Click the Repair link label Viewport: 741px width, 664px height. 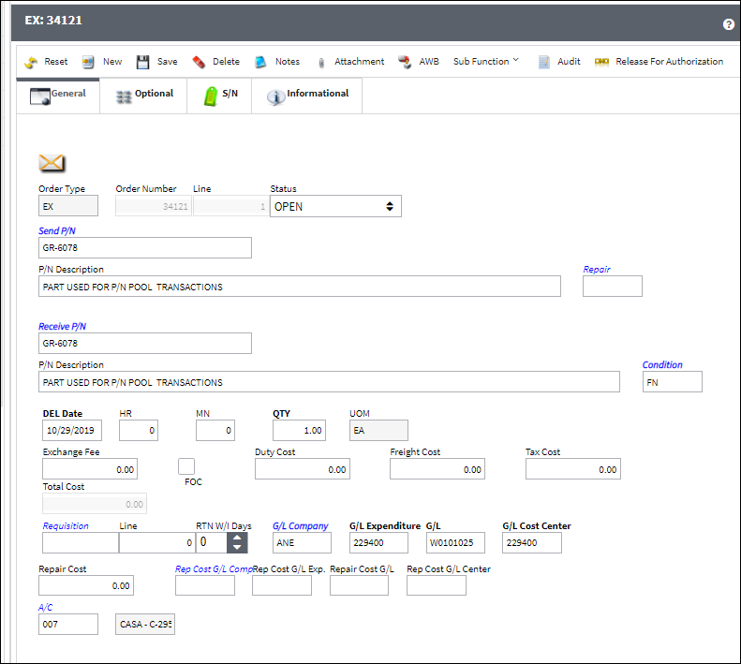point(597,270)
